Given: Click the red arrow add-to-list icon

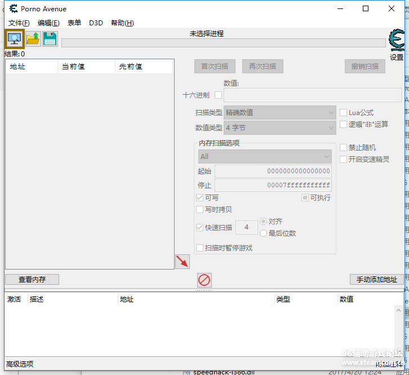Looking at the screenshot, I should [x=183, y=262].
